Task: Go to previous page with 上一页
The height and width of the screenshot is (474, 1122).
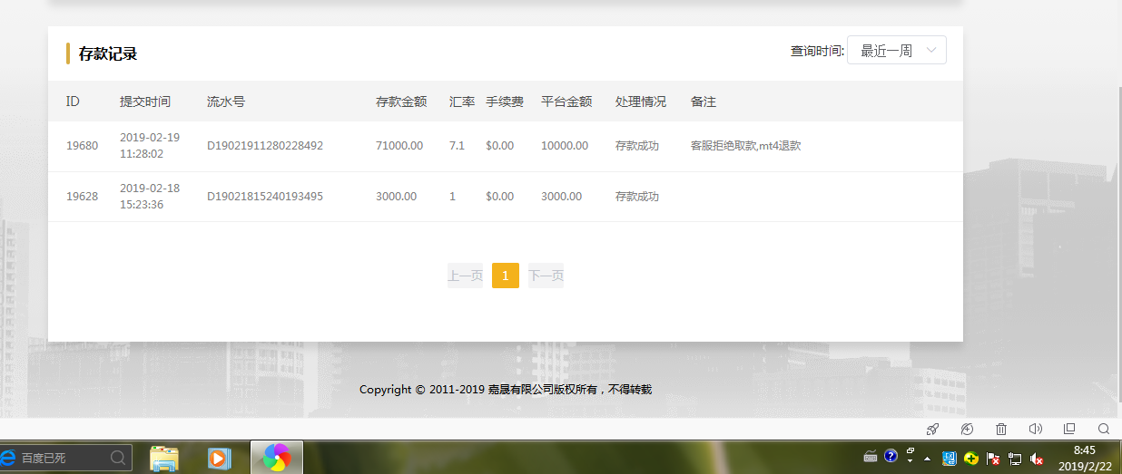Action: point(465,276)
